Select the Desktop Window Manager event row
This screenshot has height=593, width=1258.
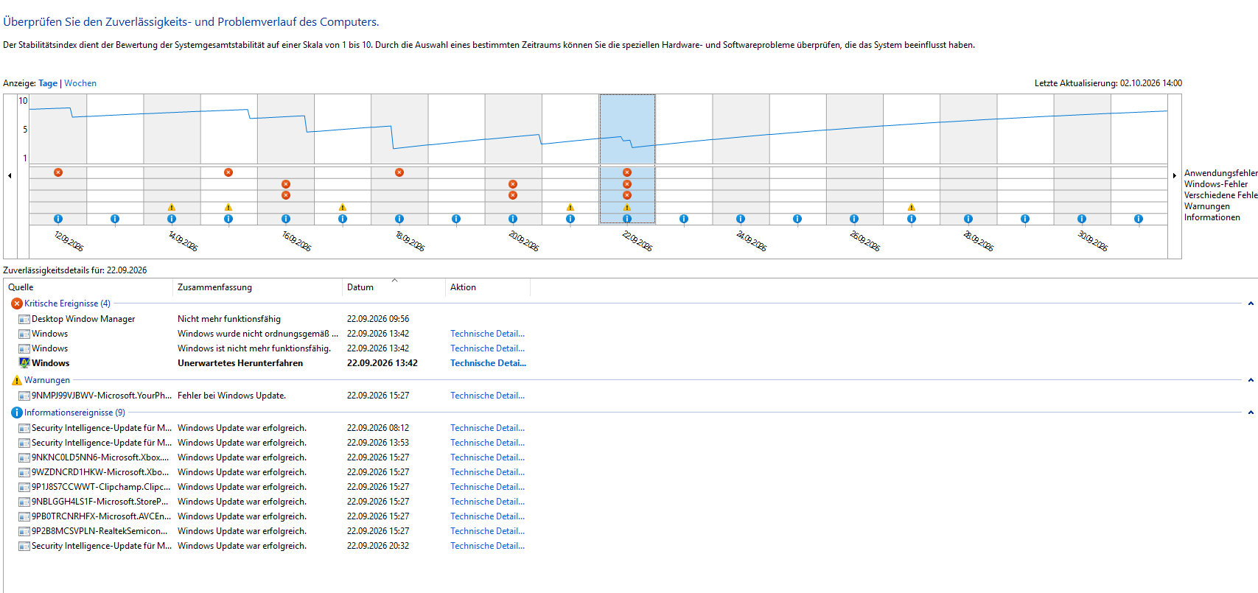click(x=271, y=319)
